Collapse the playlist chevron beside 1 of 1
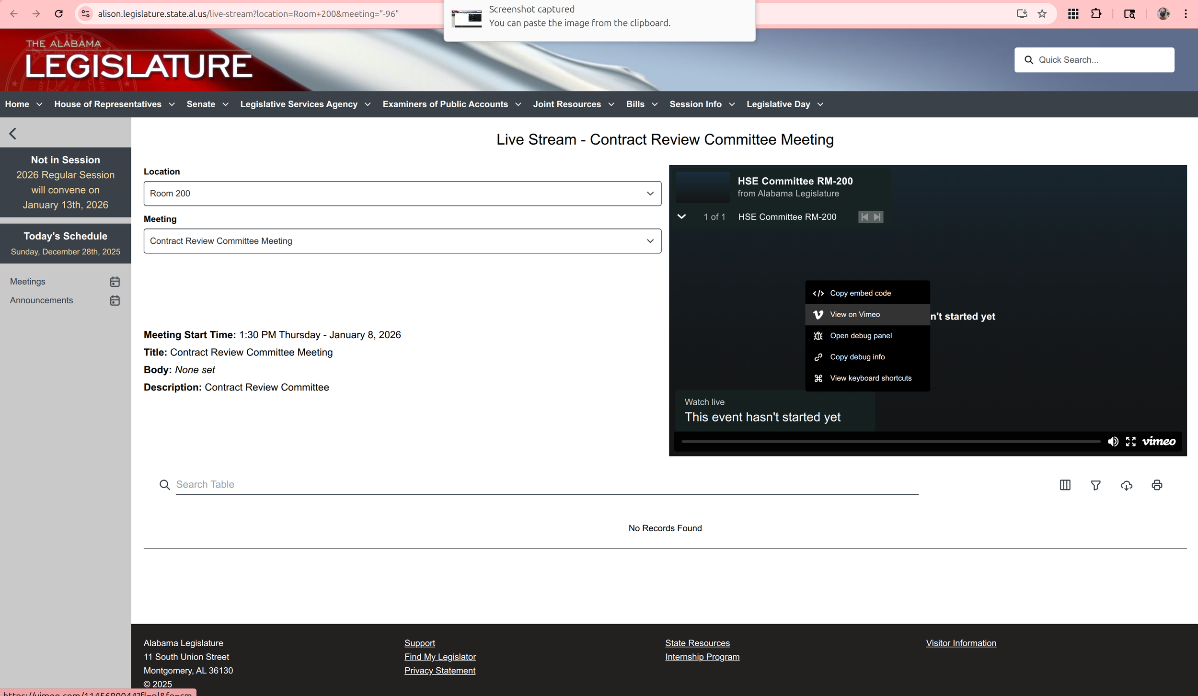The width and height of the screenshot is (1198, 696). coord(681,217)
